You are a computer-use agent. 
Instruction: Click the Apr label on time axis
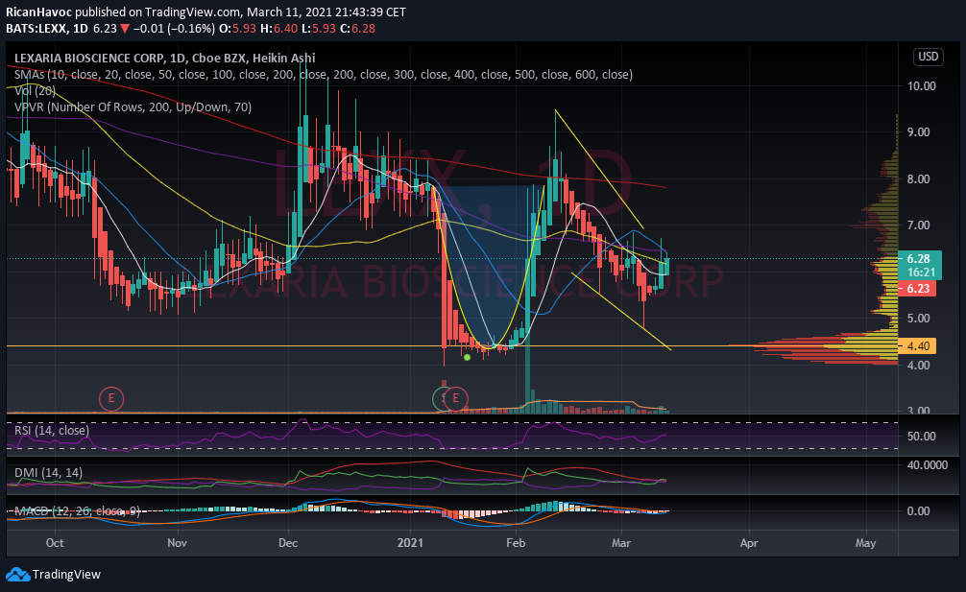[x=749, y=543]
